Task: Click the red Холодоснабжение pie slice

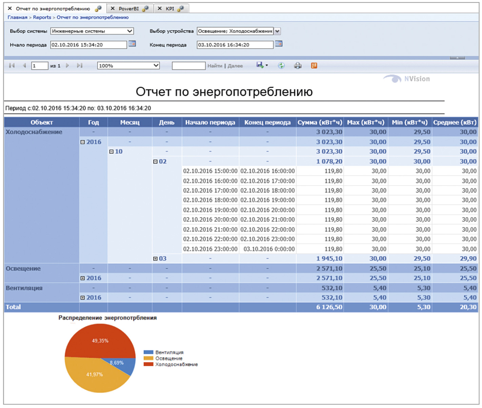Action: (x=100, y=341)
